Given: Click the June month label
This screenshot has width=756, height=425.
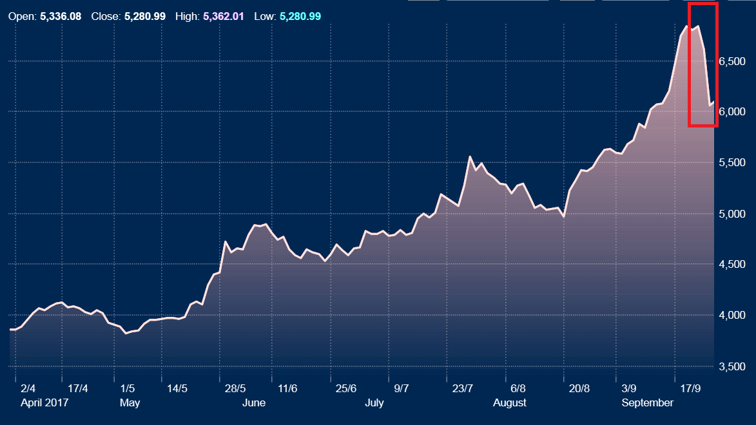Looking at the screenshot, I should [x=253, y=402].
